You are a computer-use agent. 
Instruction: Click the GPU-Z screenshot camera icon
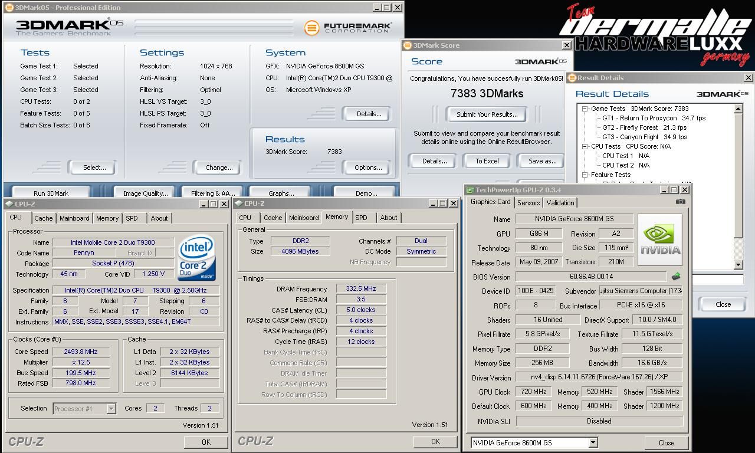point(681,202)
